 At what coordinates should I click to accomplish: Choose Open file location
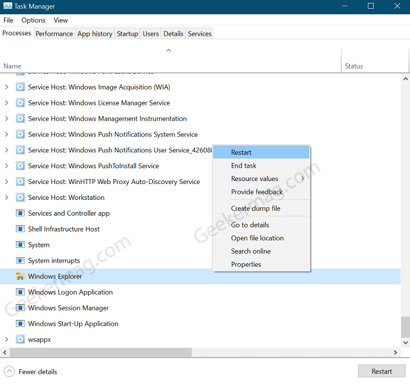tap(261, 238)
